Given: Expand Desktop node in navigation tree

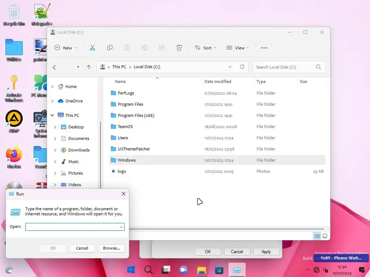Looking at the screenshot, I should pyautogui.click(x=55, y=127).
